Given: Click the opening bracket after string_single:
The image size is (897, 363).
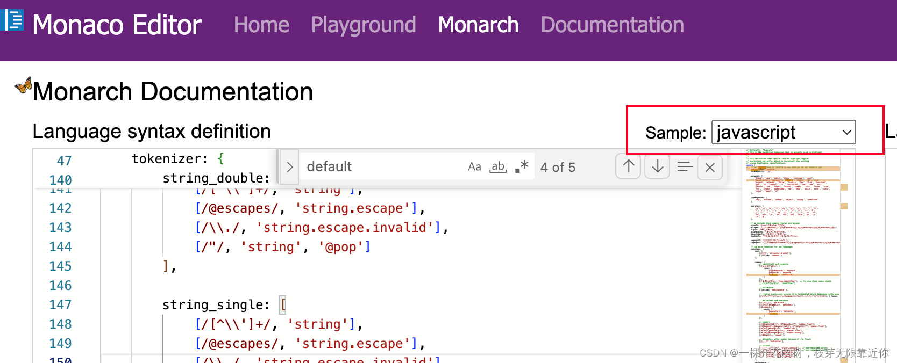Looking at the screenshot, I should pos(283,305).
